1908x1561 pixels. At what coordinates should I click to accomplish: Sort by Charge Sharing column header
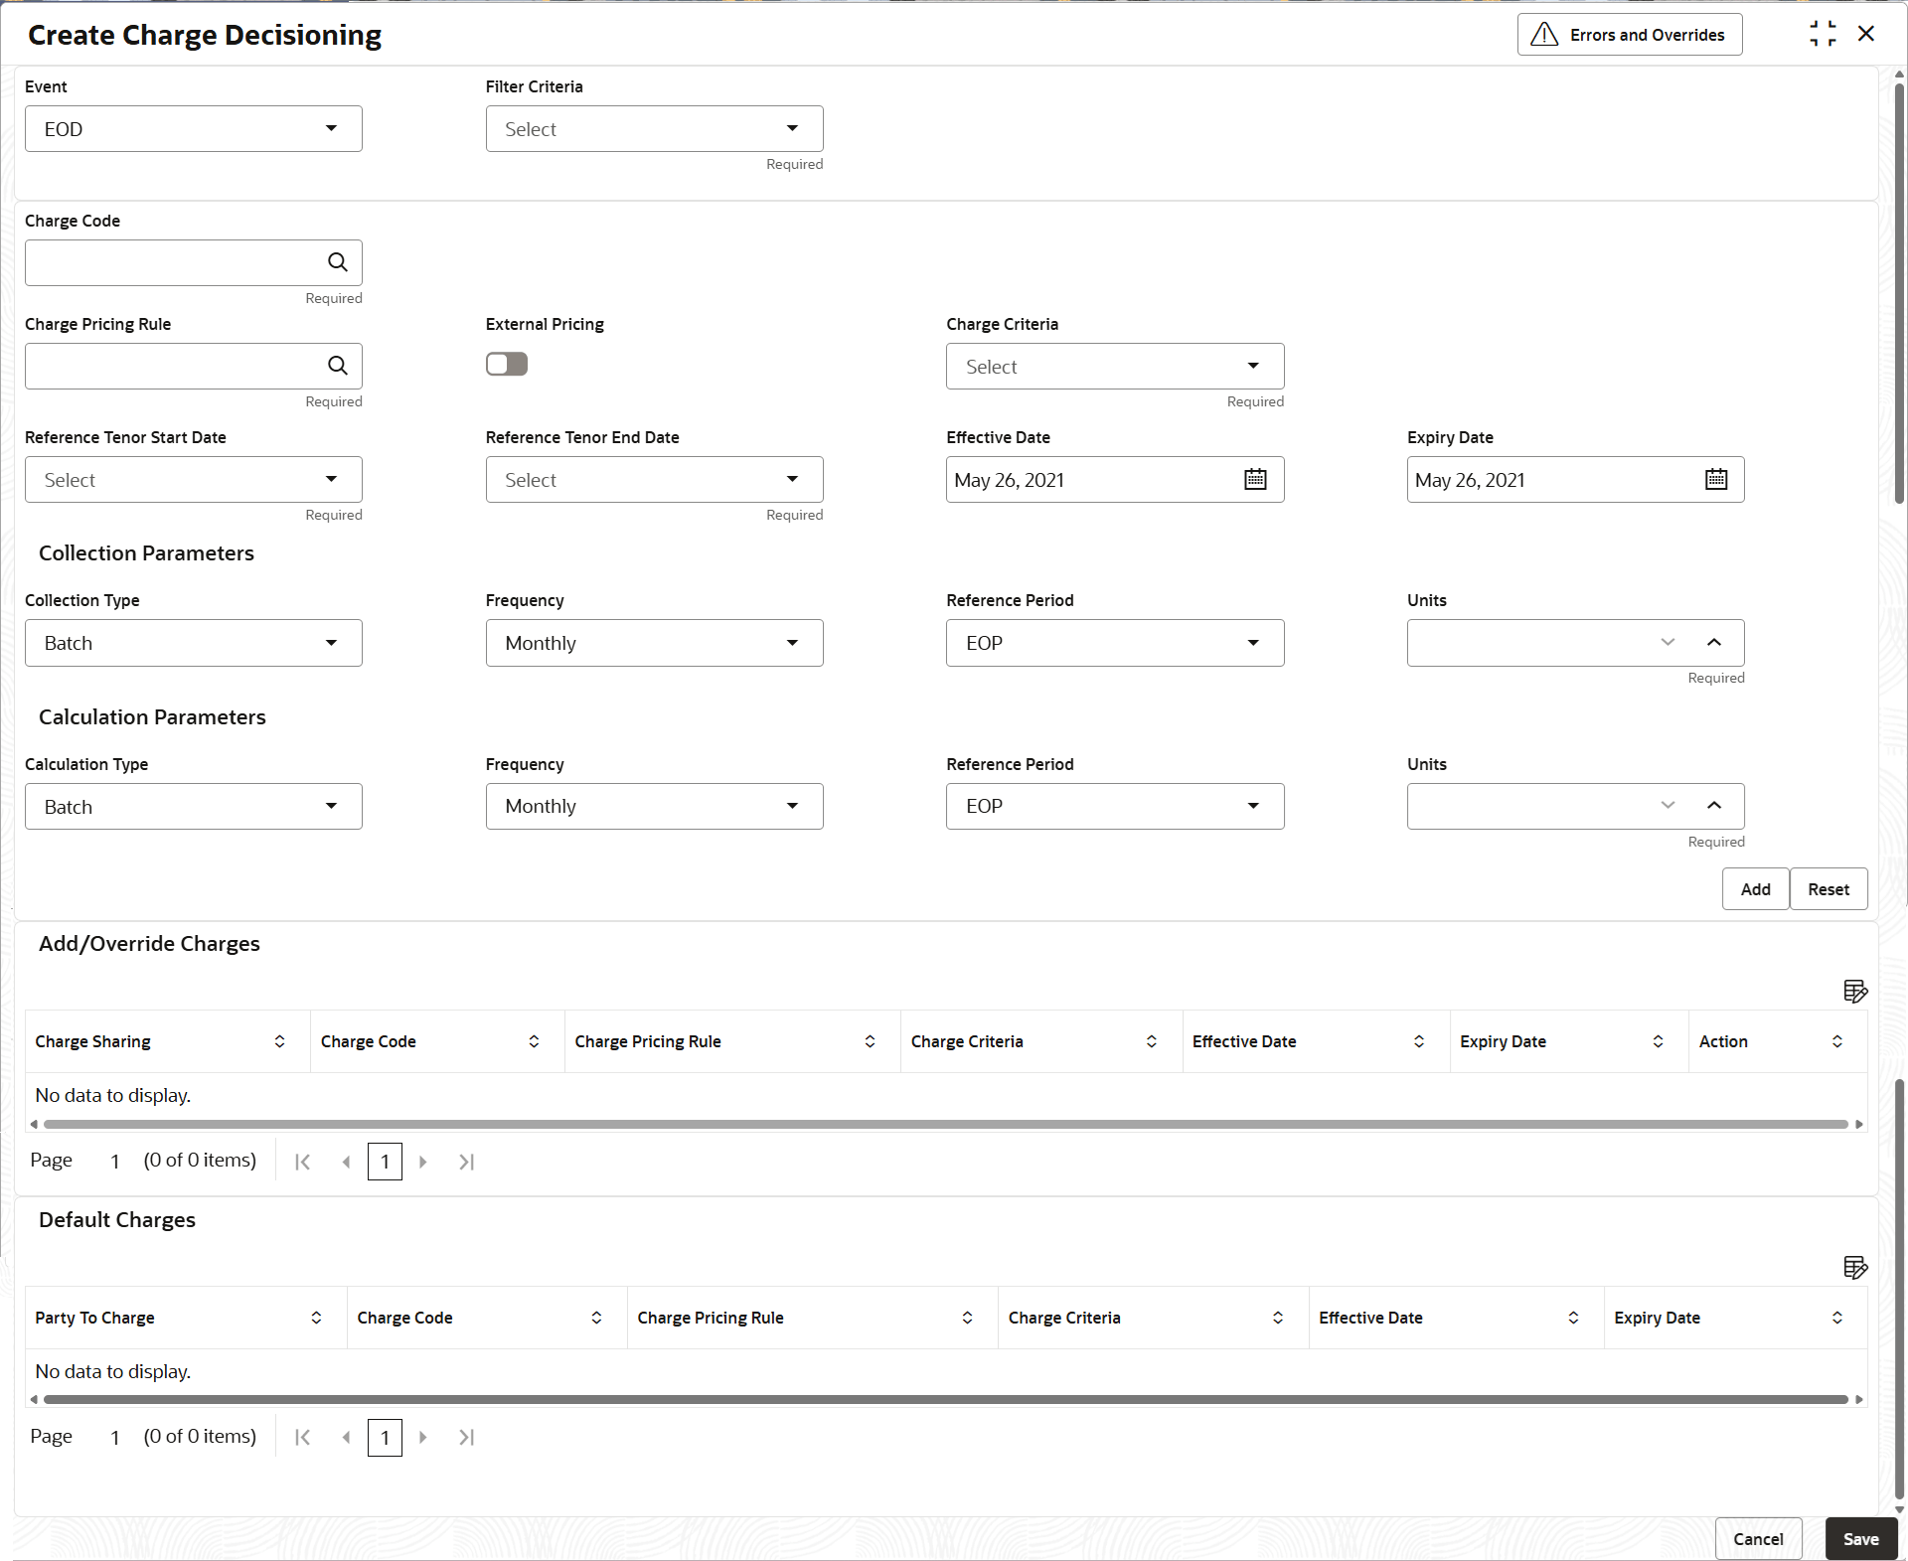point(279,1041)
